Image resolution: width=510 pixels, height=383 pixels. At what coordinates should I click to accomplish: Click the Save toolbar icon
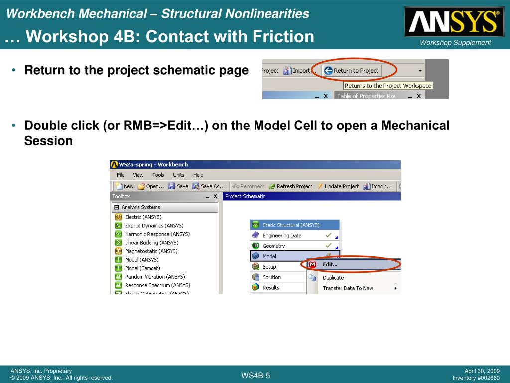point(171,186)
